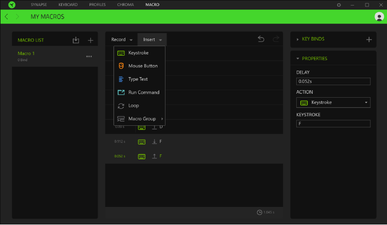Open the Action Keystroke dropdown
387x225 pixels.
pos(333,102)
